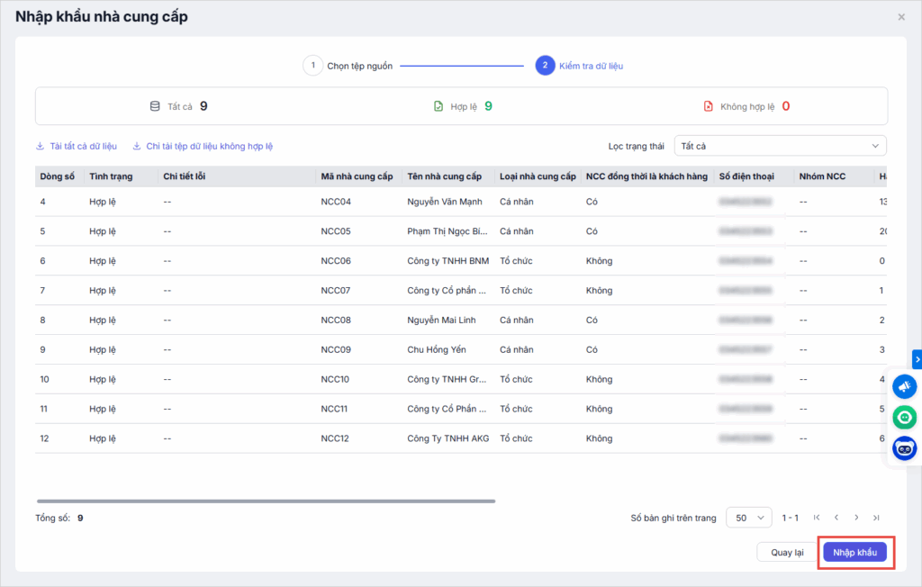Go to the previous page arrow
Viewport: 922px width, 587px height.
[836, 518]
